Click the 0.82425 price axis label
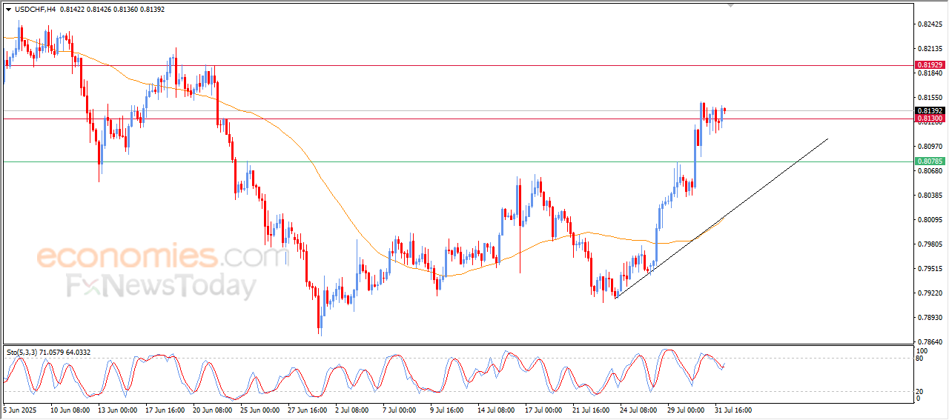The width and height of the screenshot is (949, 420). [930, 24]
